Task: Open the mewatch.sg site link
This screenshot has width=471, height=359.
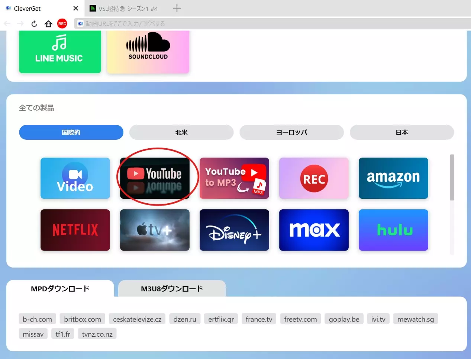Action: pos(416,319)
